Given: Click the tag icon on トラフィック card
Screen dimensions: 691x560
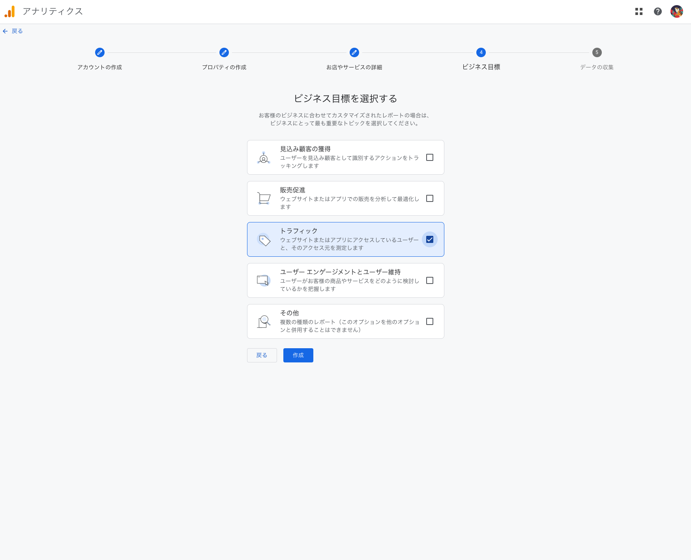Looking at the screenshot, I should click(x=264, y=239).
